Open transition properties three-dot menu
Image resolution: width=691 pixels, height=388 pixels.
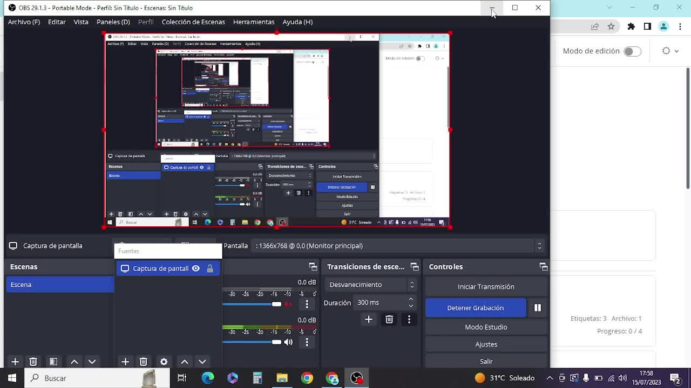pyautogui.click(x=409, y=320)
